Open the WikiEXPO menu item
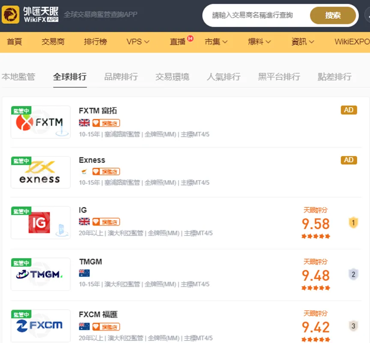The width and height of the screenshot is (370, 343). 352,42
